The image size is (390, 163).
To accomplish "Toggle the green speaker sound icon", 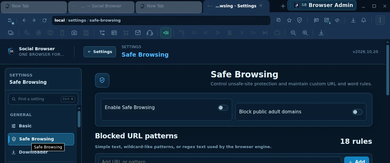I will point(166,33).
